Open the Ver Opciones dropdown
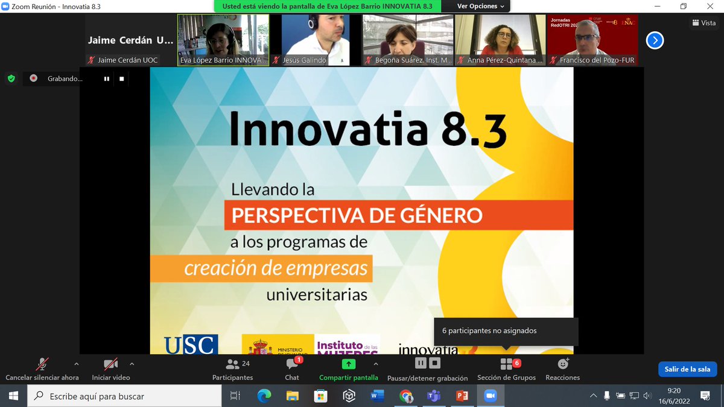This screenshot has height=407, width=724. (x=481, y=6)
